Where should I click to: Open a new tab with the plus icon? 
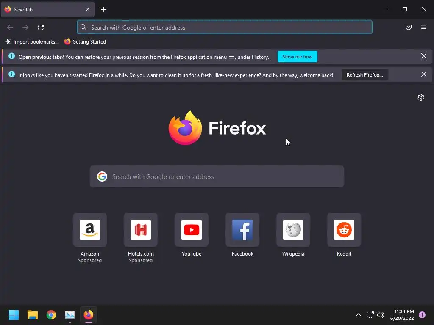pos(103,10)
